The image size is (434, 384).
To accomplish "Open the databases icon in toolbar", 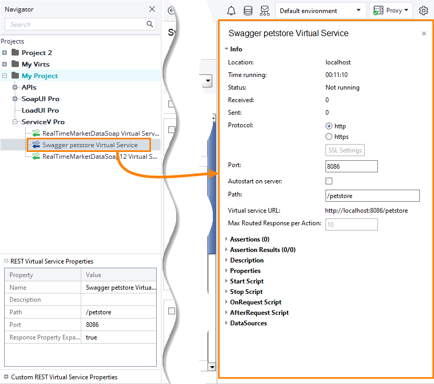I will [x=248, y=11].
